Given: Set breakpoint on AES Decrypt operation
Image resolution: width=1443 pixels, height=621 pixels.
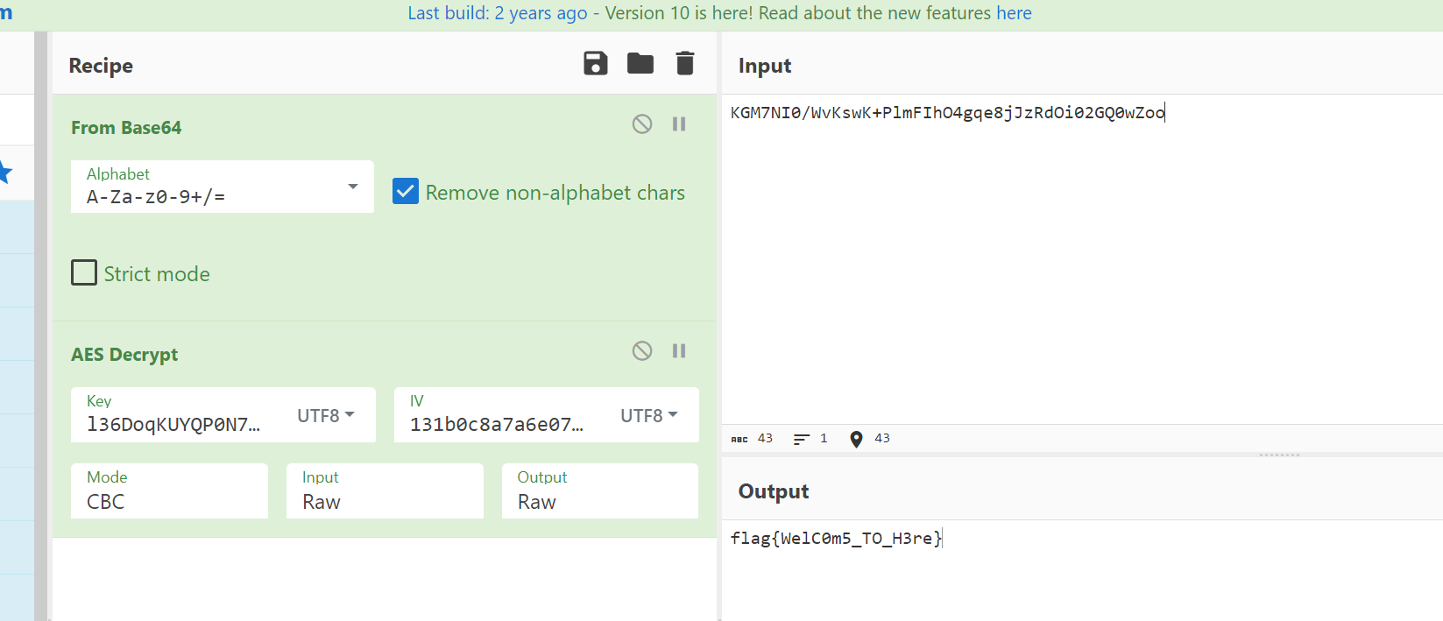Looking at the screenshot, I should (x=679, y=351).
